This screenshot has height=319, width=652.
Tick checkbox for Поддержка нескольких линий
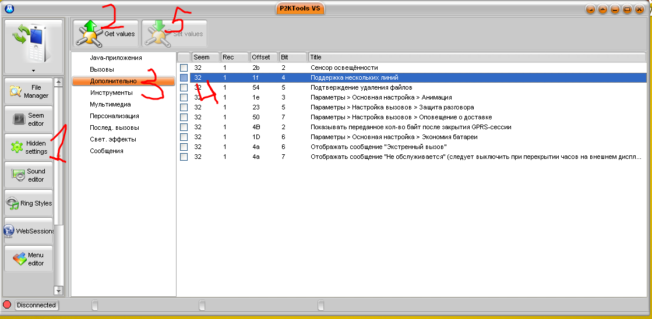point(184,77)
